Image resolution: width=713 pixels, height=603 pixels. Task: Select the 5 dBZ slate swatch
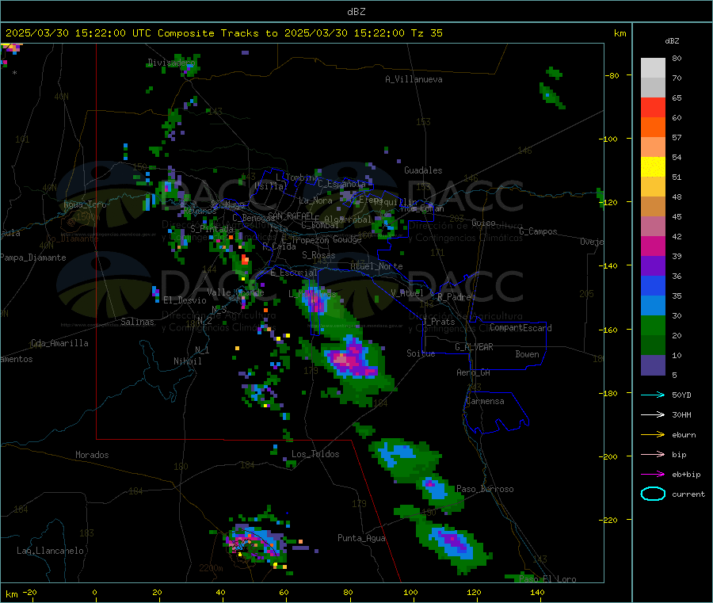pos(653,365)
